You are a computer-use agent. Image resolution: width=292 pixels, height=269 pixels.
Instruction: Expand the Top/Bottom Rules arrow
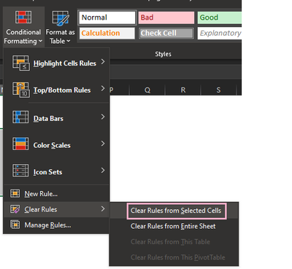pyautogui.click(x=103, y=88)
